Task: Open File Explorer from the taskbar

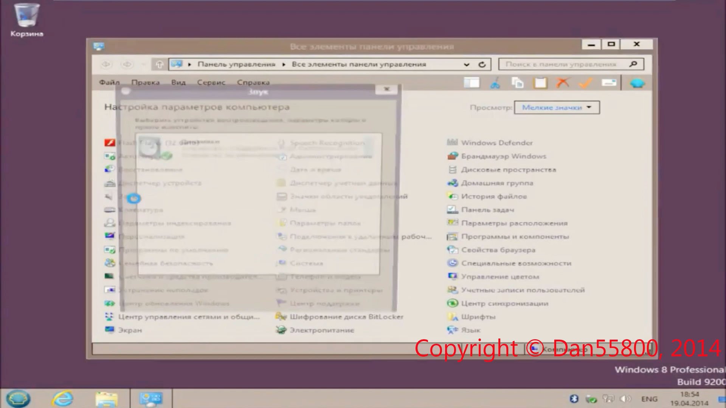Action: (x=107, y=399)
